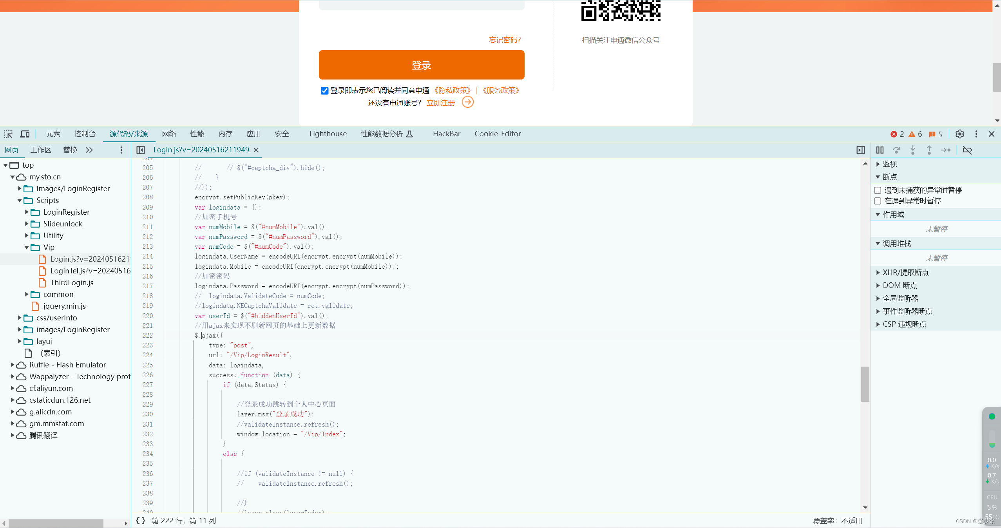Screen dimensions: 1001x528
Task: Open DevTools settings gear
Action: [959, 134]
